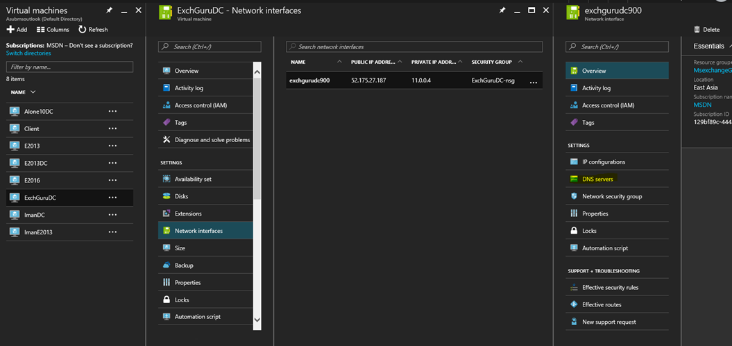Open Overview in ExchGuruDC VM menu
Viewport: 732px width, 346px height.
click(205, 71)
